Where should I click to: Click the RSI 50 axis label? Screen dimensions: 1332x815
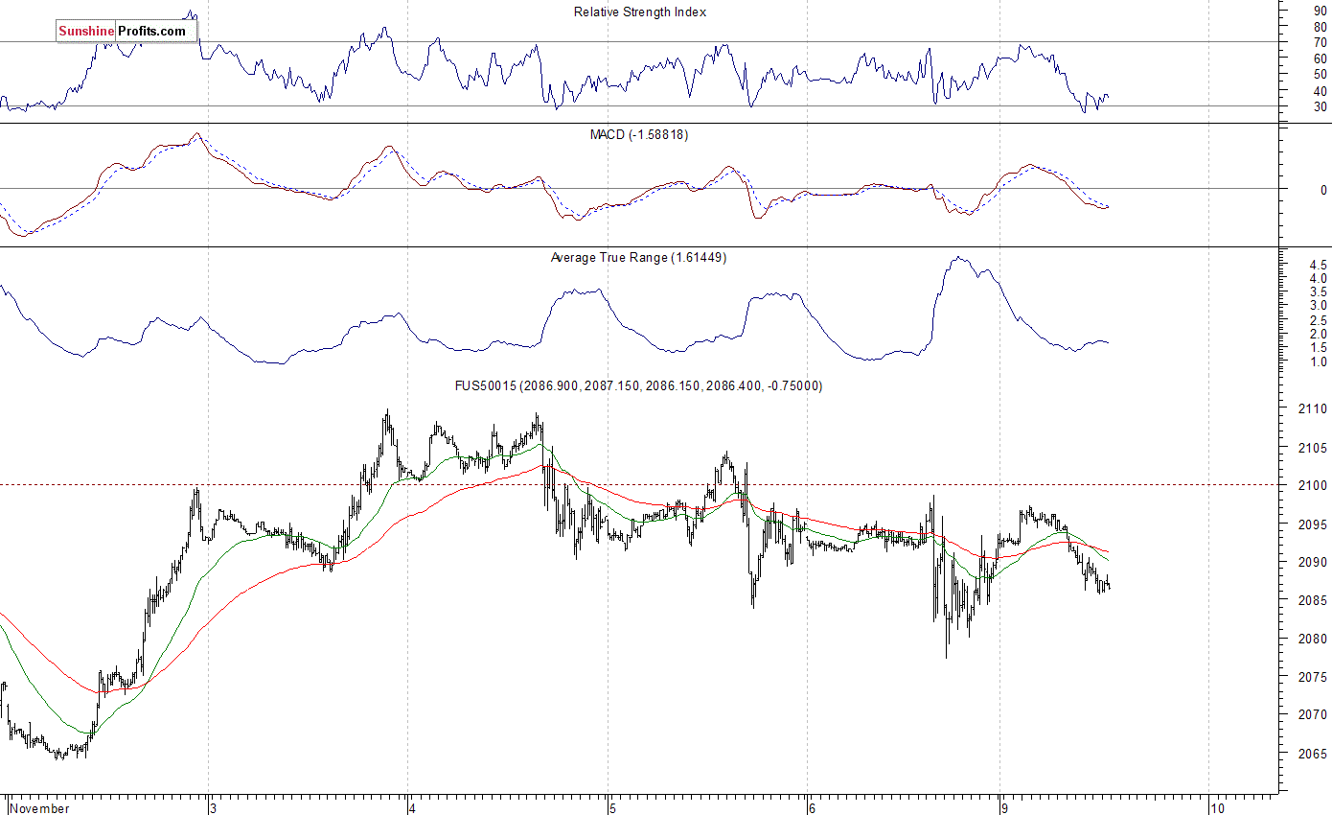pos(1320,76)
